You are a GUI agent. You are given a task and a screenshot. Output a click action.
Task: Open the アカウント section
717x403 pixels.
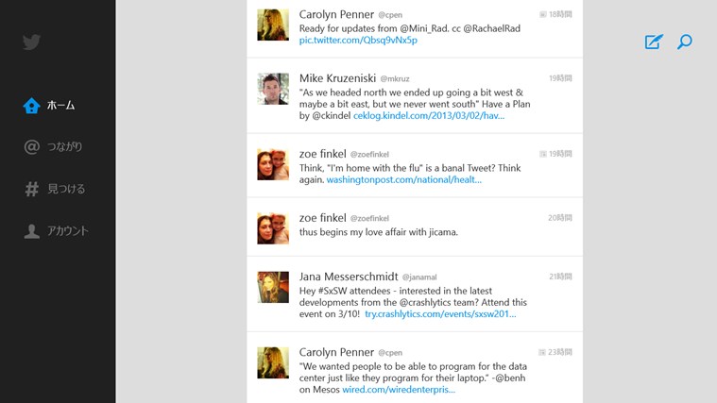point(68,230)
